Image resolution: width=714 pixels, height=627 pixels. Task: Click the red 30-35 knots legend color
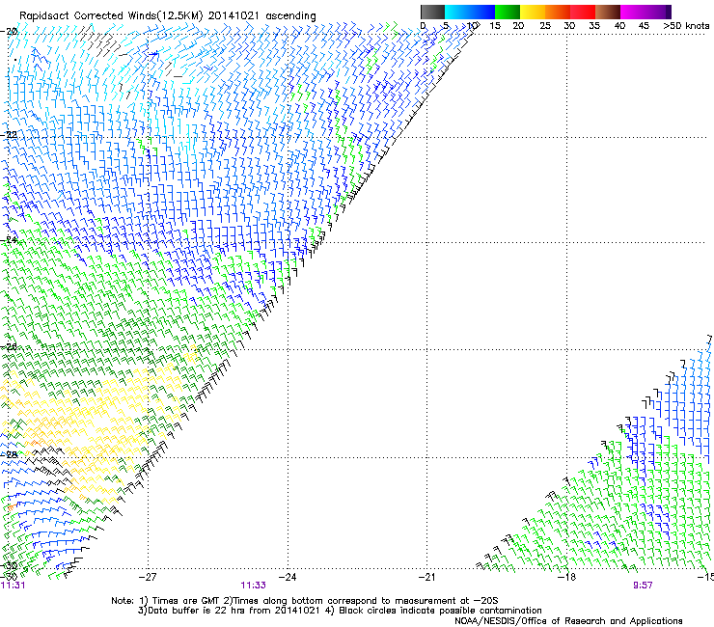[583, 12]
